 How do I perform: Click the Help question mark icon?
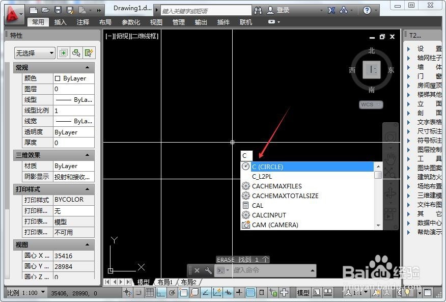(367, 11)
